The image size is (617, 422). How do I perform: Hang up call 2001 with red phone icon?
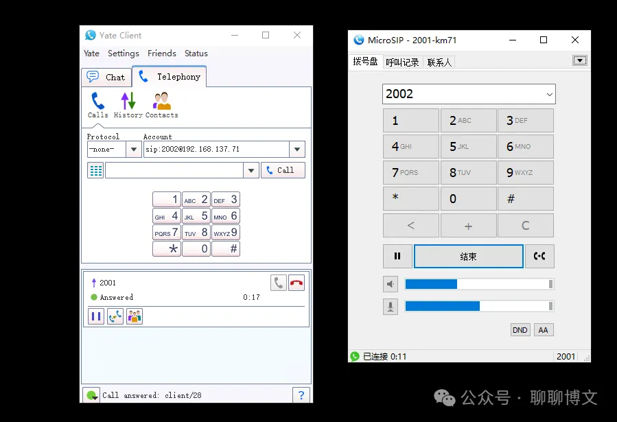pyautogui.click(x=296, y=283)
